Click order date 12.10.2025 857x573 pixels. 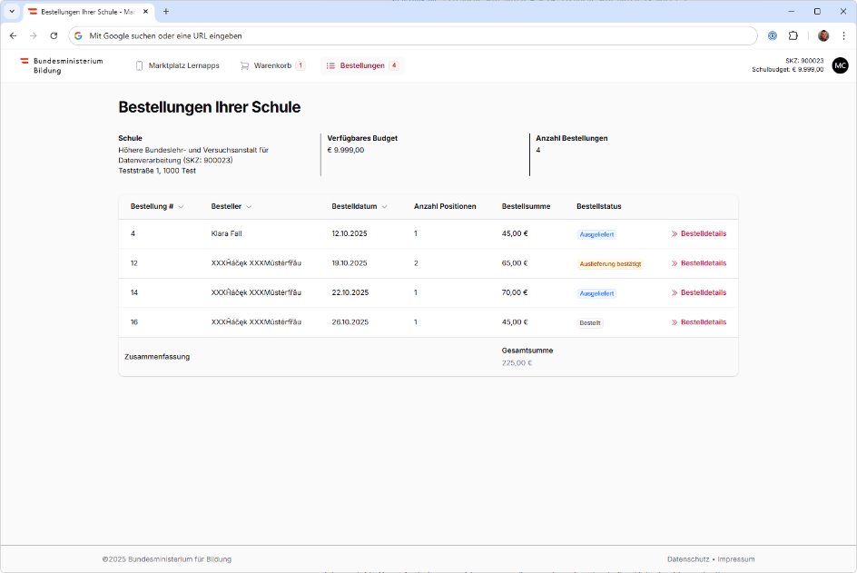(350, 233)
